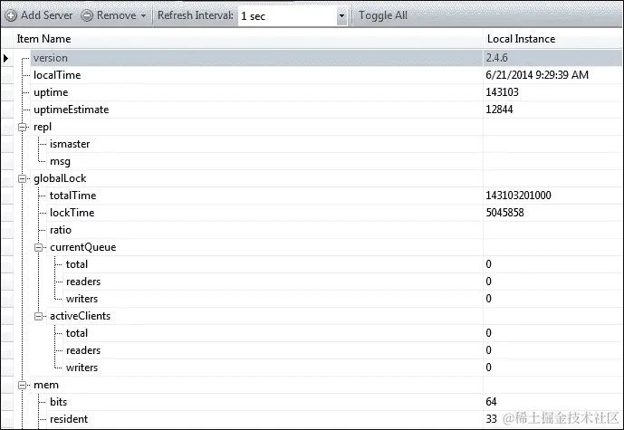Screen dimensions: 624x430
Task: Collapse the mem tree node
Action: coord(23,385)
